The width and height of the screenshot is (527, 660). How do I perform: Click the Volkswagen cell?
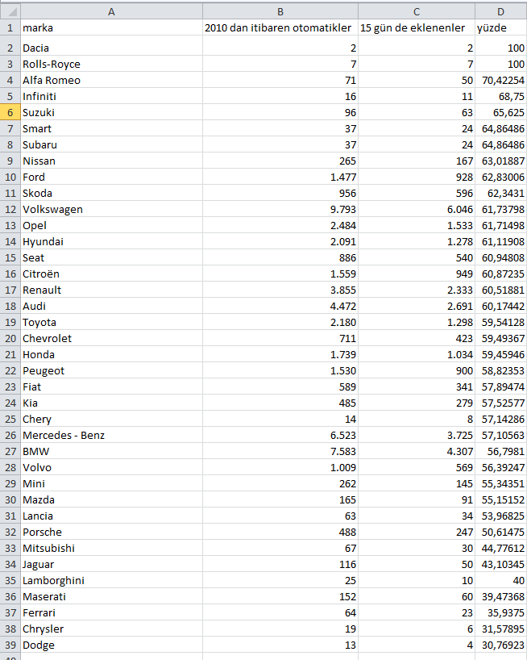tap(111, 209)
